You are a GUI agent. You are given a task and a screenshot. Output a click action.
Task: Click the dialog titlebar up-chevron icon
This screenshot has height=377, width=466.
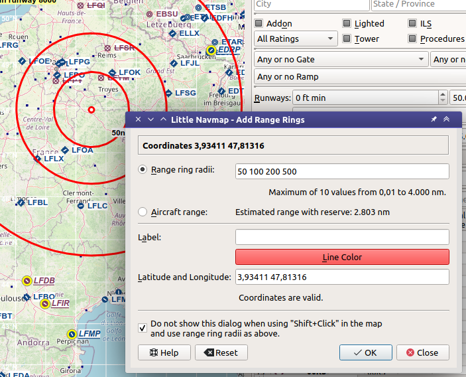tap(163, 119)
